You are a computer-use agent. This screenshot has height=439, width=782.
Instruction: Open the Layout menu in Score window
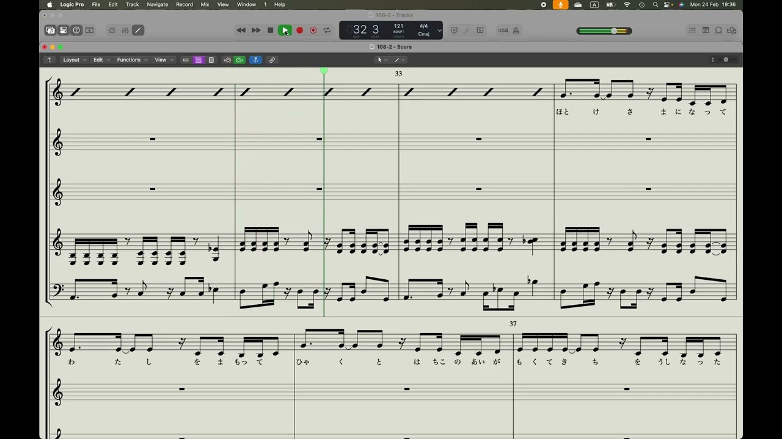point(74,60)
